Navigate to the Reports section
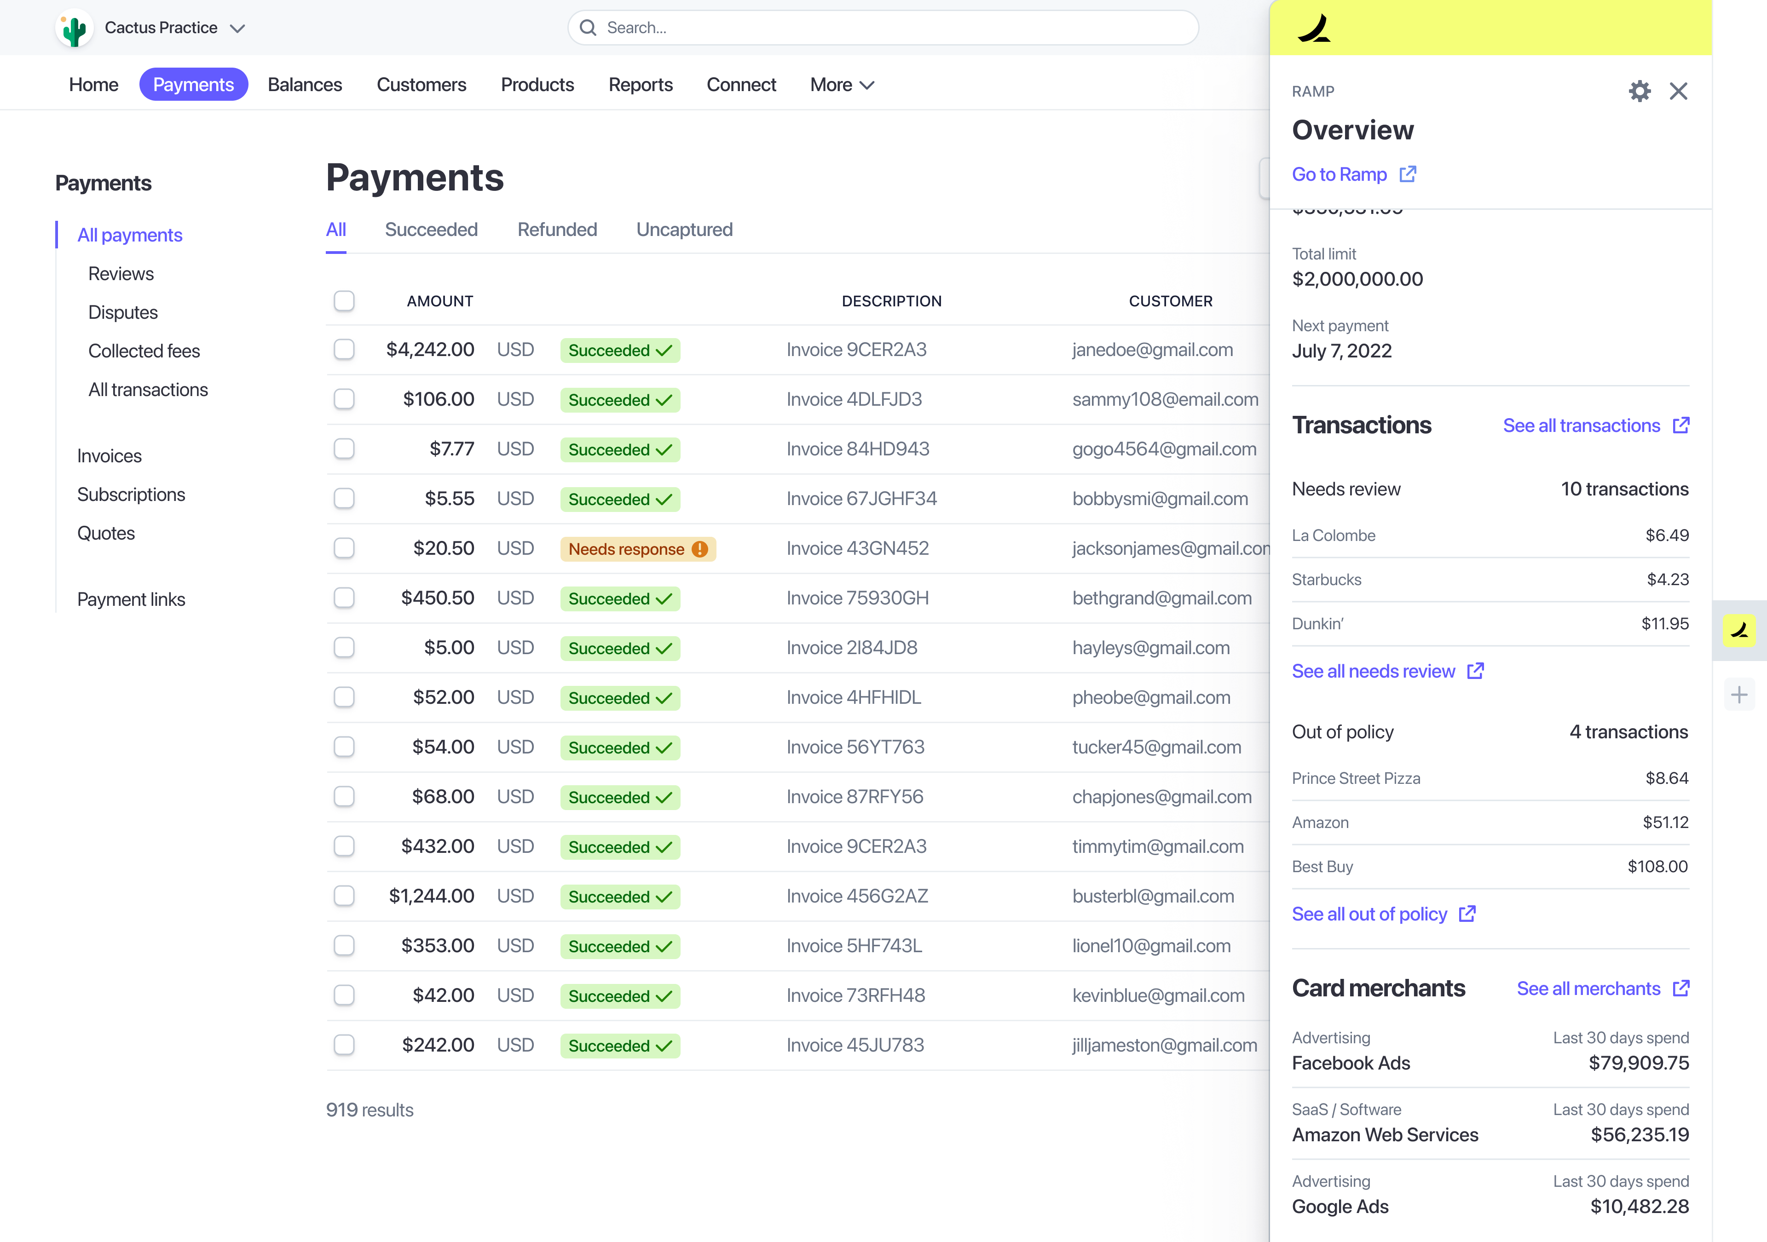 pyautogui.click(x=640, y=85)
